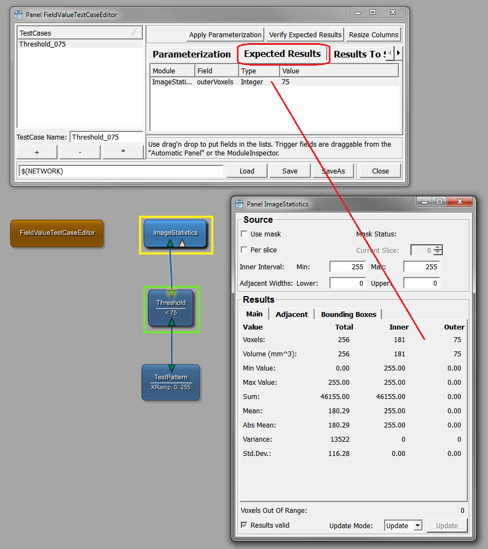This screenshot has width=488, height=549.
Task: Click the Inner Interval Min input field
Action: tap(347, 267)
